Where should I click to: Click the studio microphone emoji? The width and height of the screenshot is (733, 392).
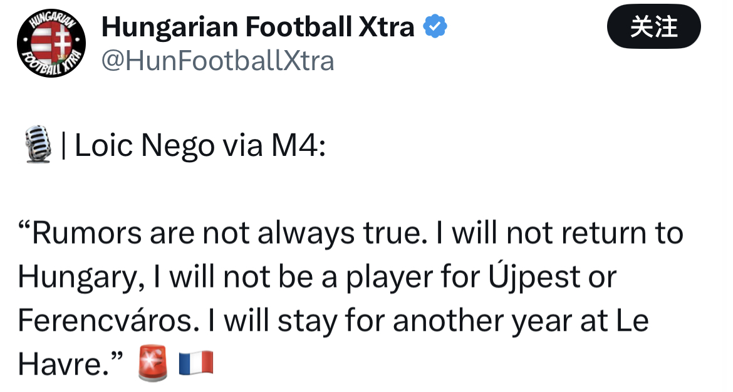tap(38, 144)
